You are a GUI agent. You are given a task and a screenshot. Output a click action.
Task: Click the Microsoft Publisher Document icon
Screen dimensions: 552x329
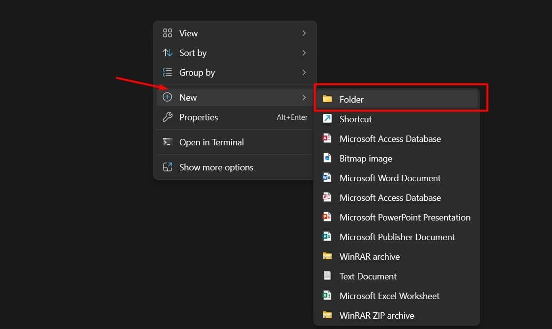(x=327, y=237)
